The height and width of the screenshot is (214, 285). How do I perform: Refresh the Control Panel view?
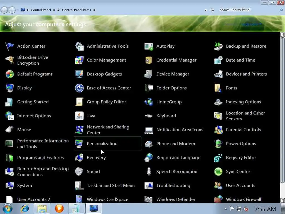point(212,10)
